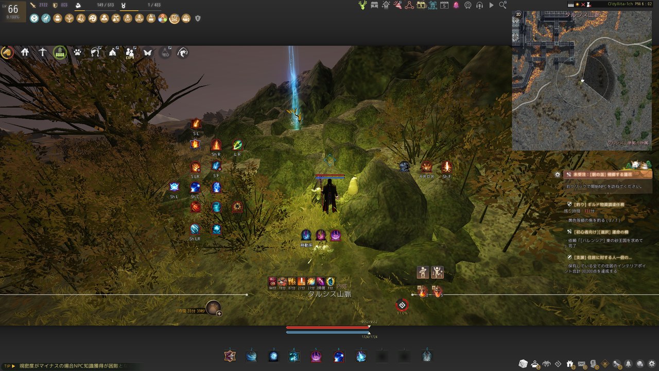Open the potion settings flask icon
659x371 pixels.
(165, 52)
